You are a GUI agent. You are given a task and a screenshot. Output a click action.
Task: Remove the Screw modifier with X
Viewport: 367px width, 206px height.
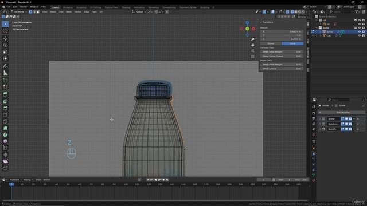[358, 119]
